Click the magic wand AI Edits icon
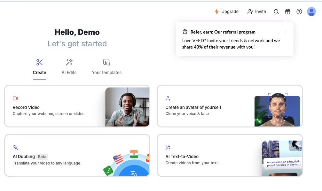The image size is (322, 191). point(69,62)
